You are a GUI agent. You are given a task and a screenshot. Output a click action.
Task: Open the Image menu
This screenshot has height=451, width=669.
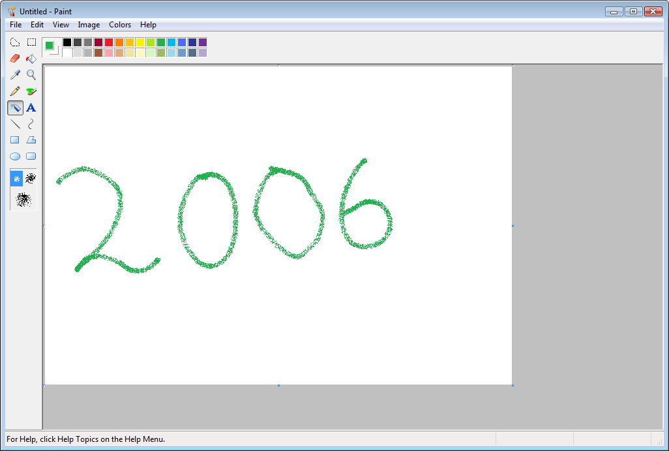(89, 25)
